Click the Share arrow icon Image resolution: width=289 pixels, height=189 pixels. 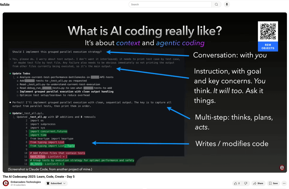click(254, 183)
